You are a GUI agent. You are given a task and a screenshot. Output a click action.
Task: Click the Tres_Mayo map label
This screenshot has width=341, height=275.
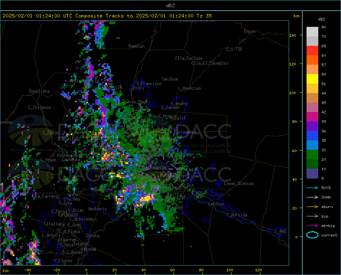click(x=137, y=102)
